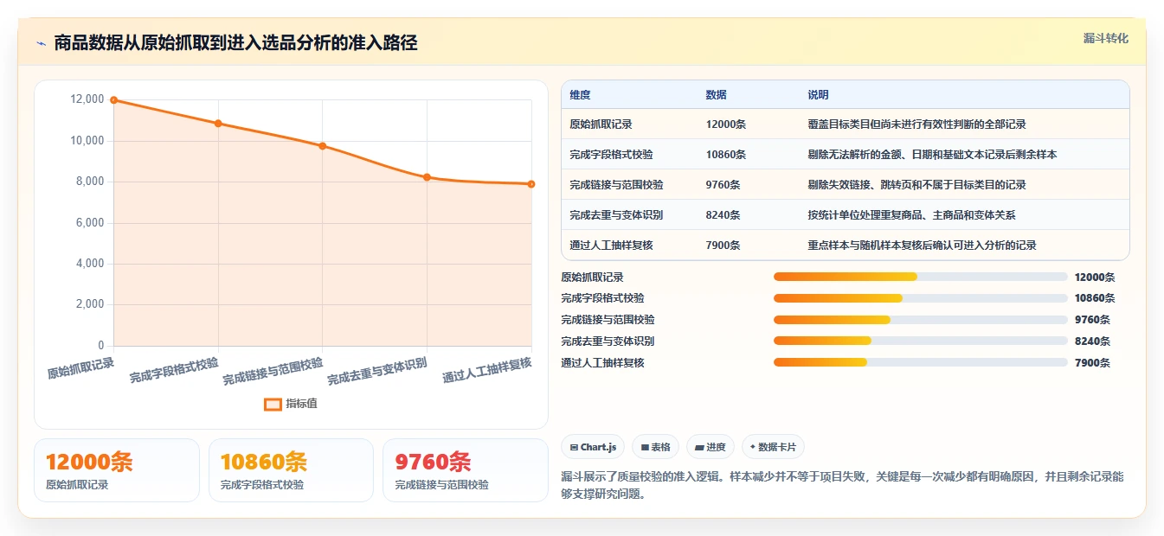Click description starting with 按统计单位处理重复商品

click(911, 215)
